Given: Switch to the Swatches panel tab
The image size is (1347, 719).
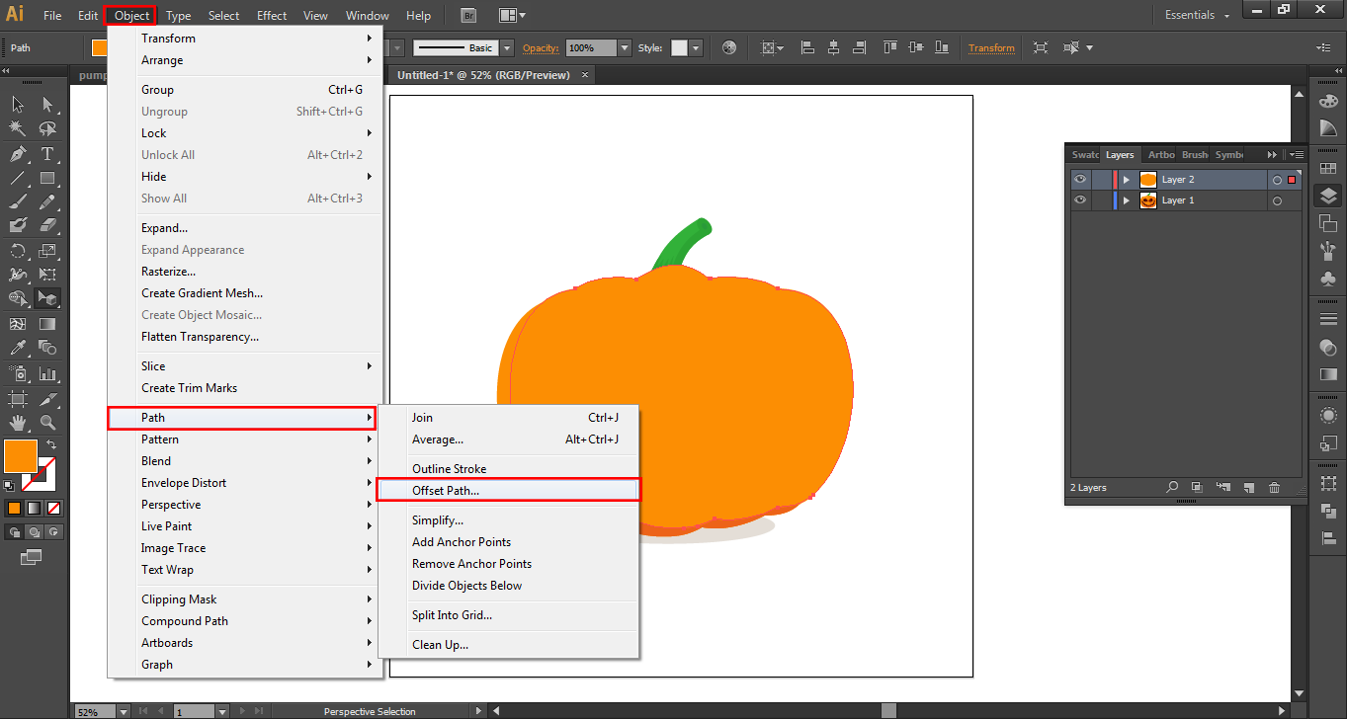Looking at the screenshot, I should [x=1084, y=155].
